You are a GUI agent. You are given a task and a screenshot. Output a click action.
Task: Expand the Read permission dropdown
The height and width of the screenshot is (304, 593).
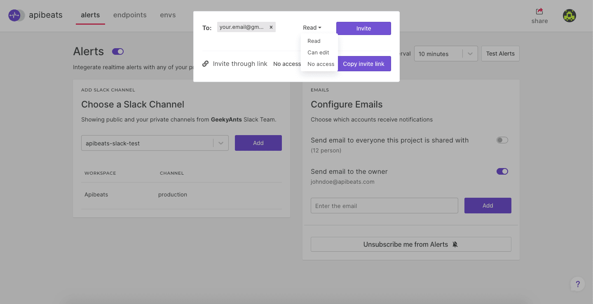[312, 28]
